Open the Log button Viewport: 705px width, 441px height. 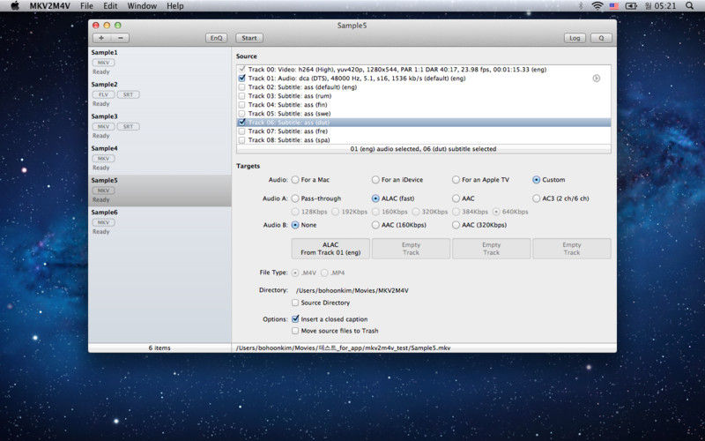click(x=575, y=38)
